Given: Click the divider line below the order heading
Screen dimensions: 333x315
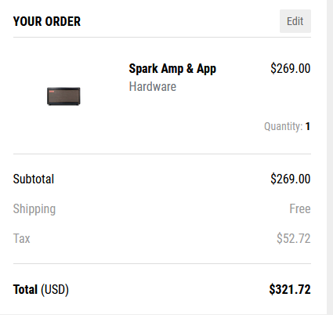Looking at the screenshot, I should [162, 37].
